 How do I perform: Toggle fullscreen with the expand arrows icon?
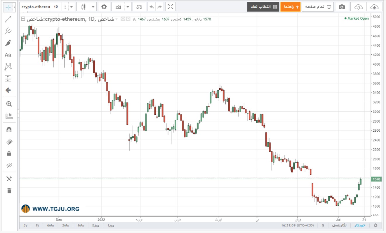coord(171,7)
